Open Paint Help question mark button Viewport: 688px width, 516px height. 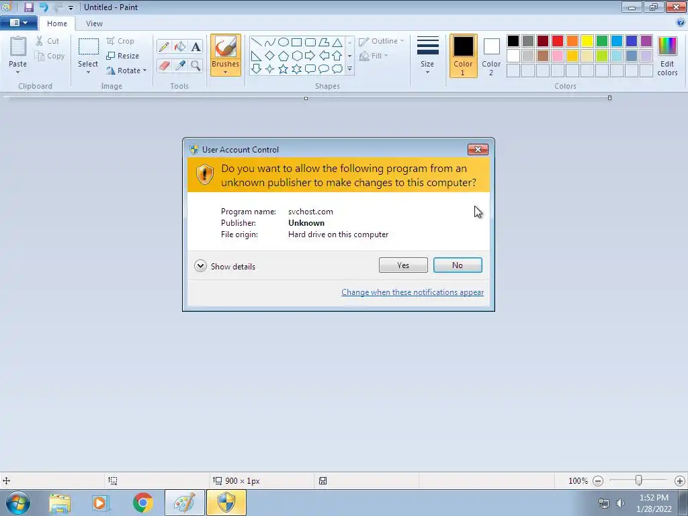[681, 22]
